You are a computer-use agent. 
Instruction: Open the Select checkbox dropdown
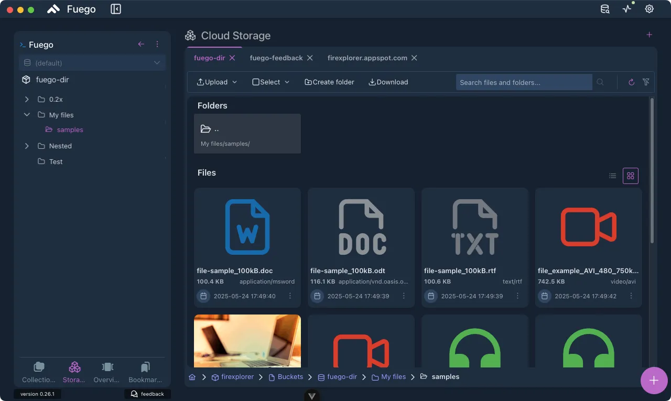[x=271, y=82]
